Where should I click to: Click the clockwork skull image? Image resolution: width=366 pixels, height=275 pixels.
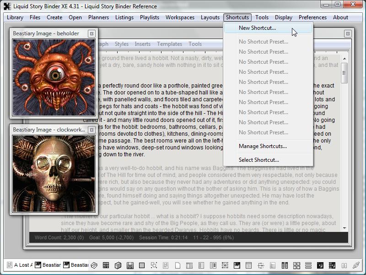click(53, 173)
